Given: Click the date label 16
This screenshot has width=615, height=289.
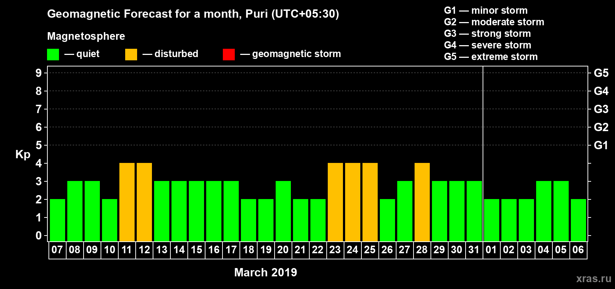Looking at the screenshot, I should 213,250.
